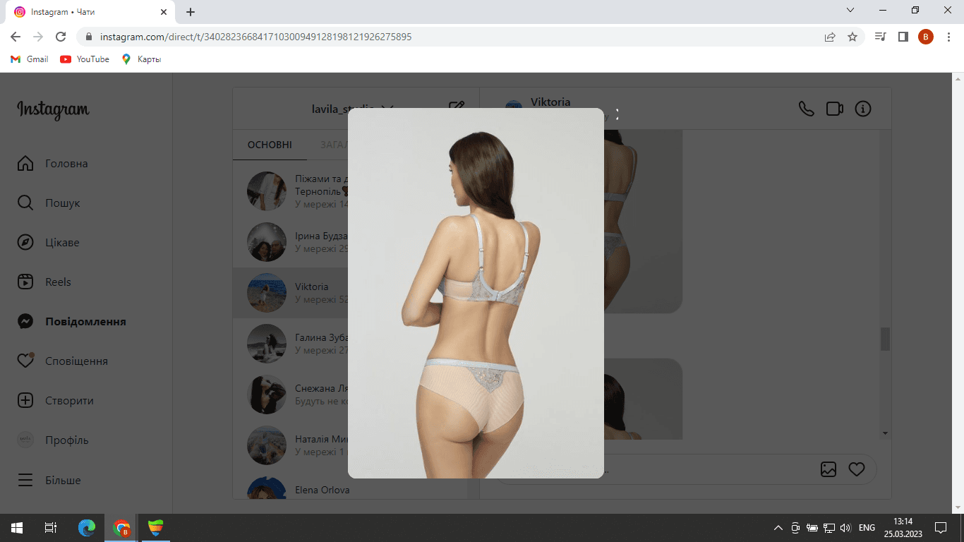964x542 pixels.
Task: Open the Windows Start menu
Action: click(17, 528)
